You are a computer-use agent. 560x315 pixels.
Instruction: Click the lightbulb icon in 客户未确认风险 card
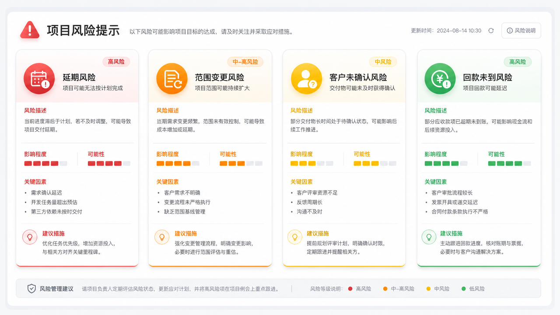click(295, 237)
